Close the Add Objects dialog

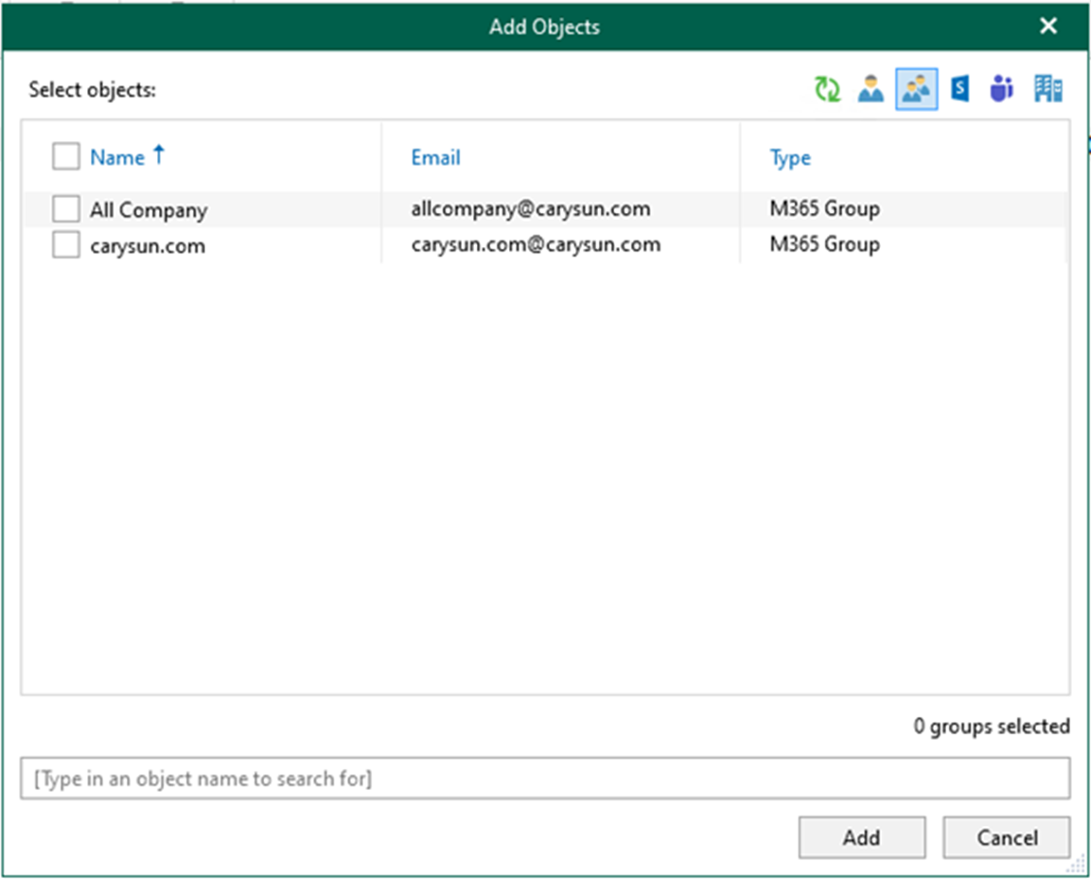point(1048,26)
